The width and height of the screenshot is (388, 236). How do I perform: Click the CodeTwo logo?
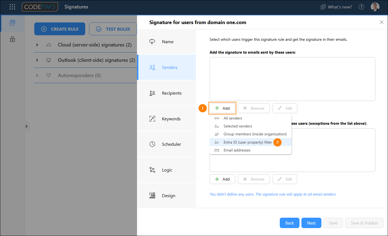point(40,7)
